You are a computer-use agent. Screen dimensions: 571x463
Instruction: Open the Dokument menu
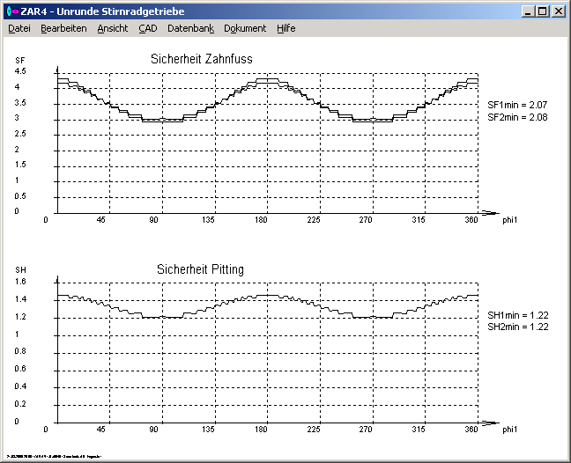click(x=245, y=28)
